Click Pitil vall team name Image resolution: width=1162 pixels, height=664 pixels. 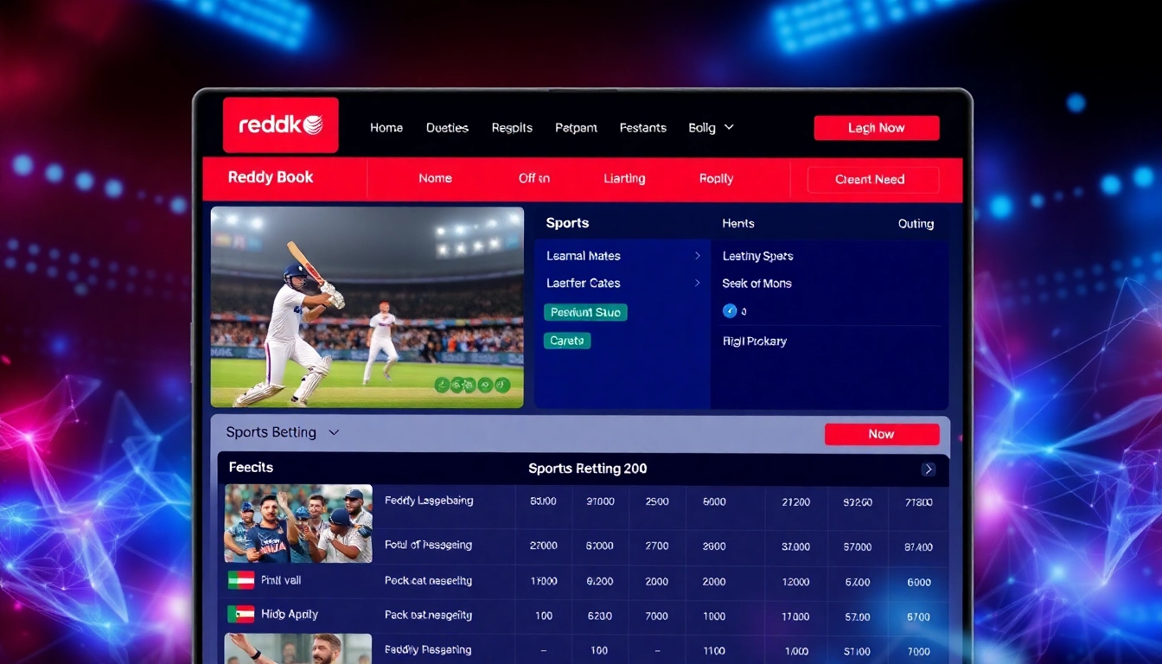point(281,580)
